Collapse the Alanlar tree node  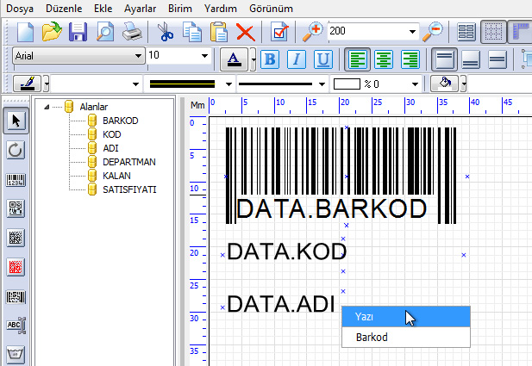coord(47,107)
